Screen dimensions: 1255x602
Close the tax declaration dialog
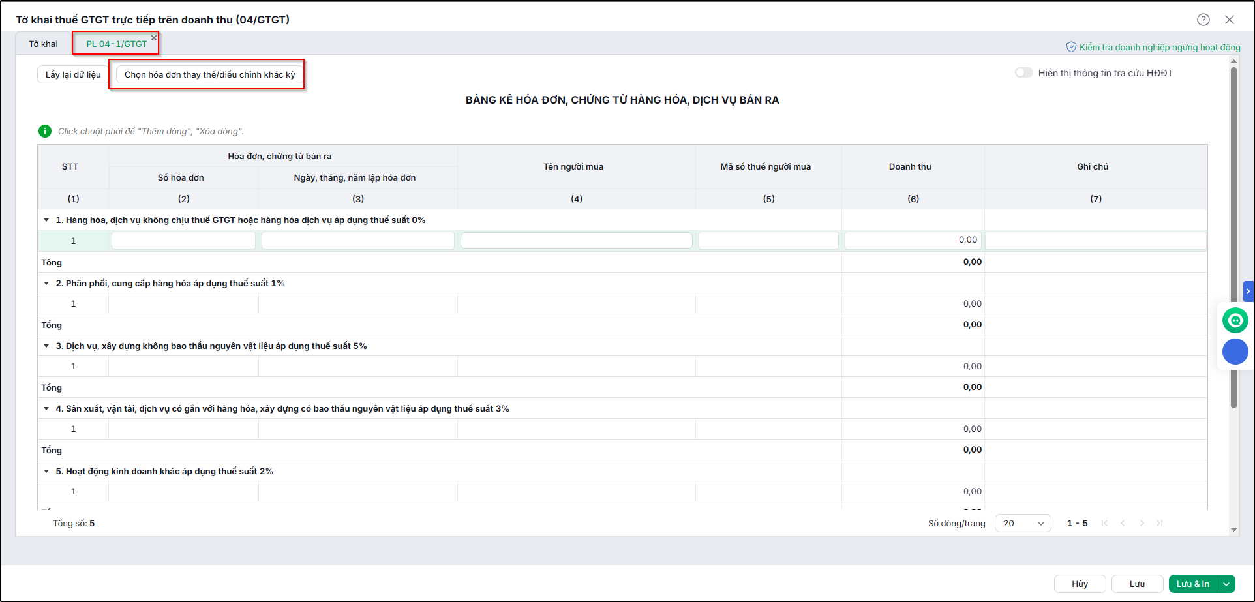tap(1230, 20)
